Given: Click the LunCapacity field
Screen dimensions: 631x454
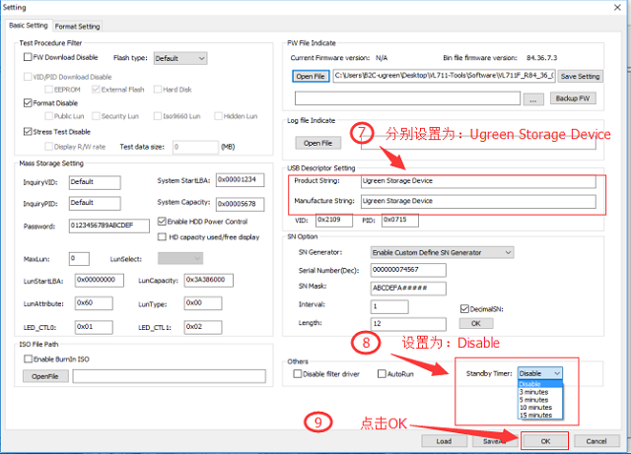Looking at the screenshot, I should point(208,281).
